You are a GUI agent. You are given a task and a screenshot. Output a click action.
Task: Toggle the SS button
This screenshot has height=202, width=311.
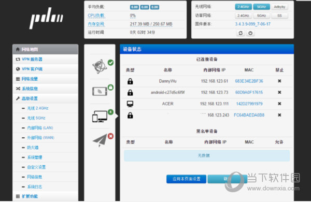279,16
